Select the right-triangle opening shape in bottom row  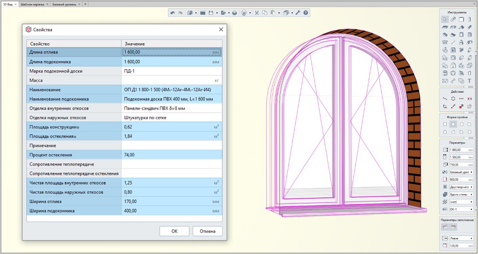tap(461, 132)
